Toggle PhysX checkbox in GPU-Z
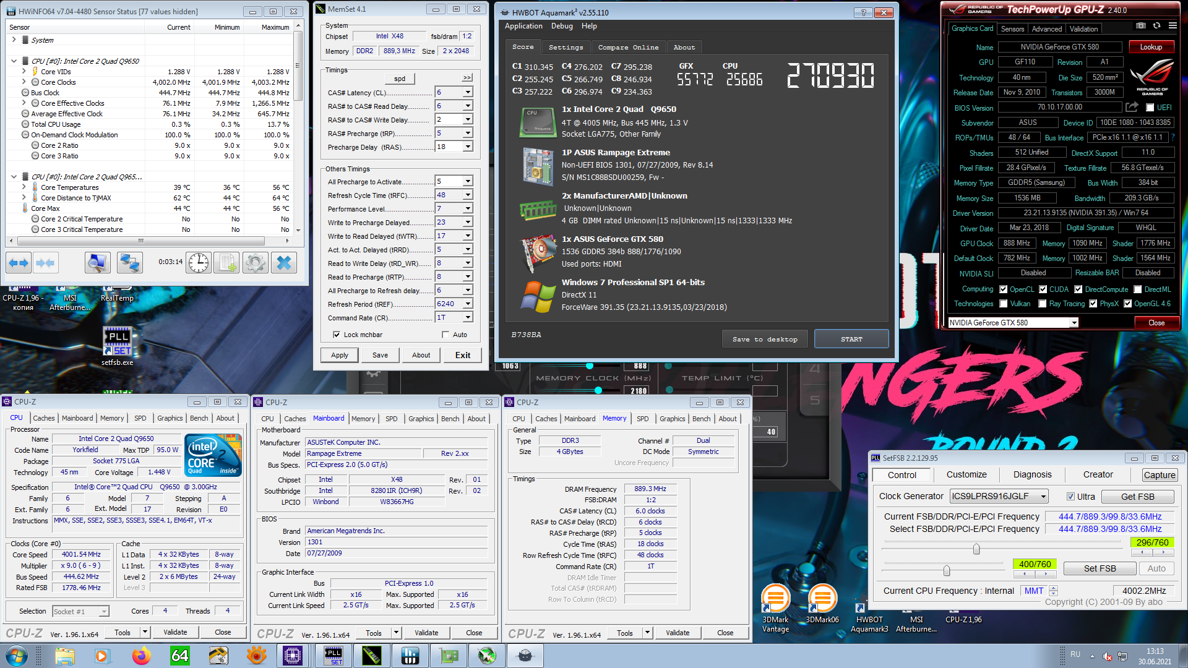 [x=1093, y=304]
